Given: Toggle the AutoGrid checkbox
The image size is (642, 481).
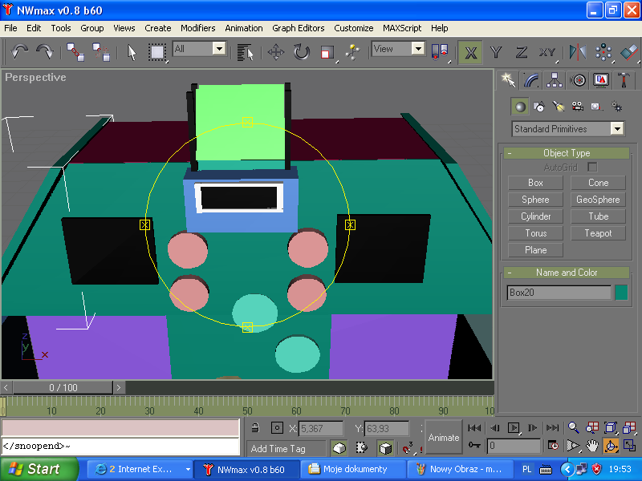Looking at the screenshot, I should (592, 167).
